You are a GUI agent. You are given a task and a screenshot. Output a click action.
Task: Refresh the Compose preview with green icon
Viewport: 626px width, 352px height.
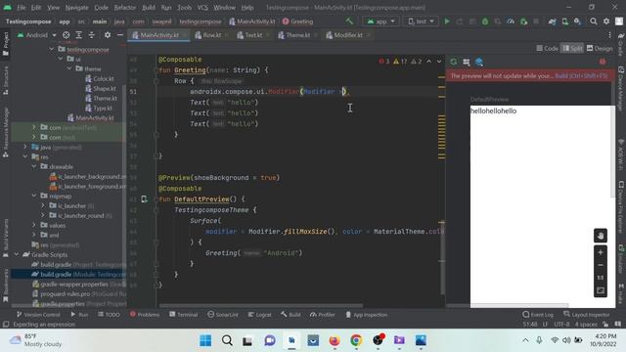click(x=454, y=62)
